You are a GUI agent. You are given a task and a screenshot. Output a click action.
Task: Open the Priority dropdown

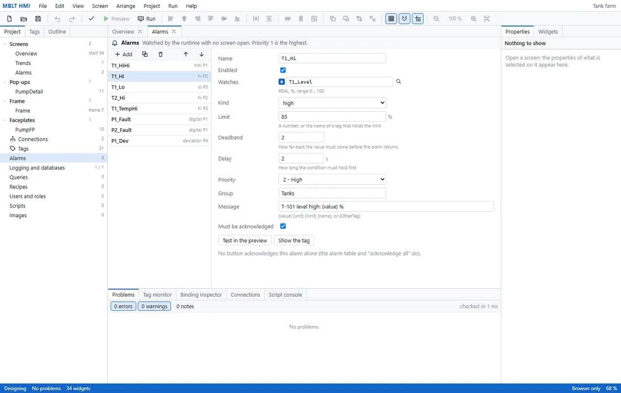[332, 179]
